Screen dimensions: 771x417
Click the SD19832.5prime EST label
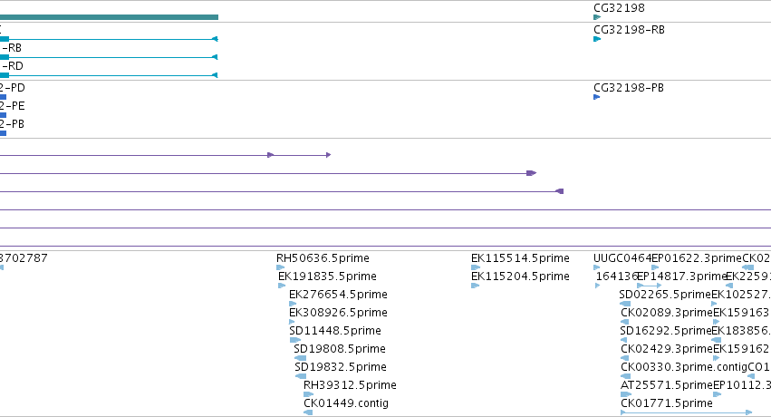[x=341, y=367]
